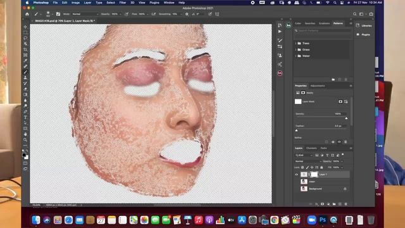Delete layer with Layers trash icon
The image size is (405, 228).
coord(346,204)
